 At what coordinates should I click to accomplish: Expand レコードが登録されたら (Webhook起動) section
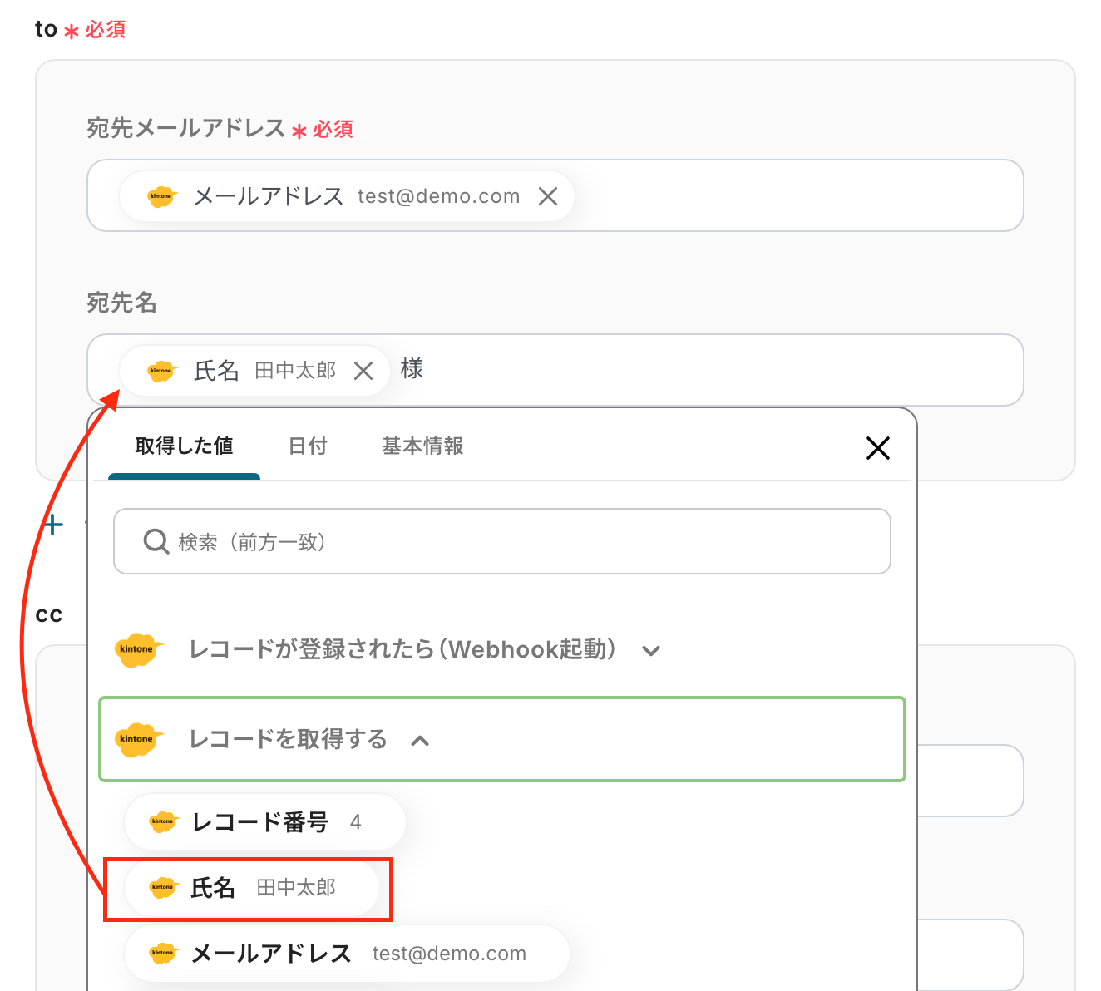[651, 651]
